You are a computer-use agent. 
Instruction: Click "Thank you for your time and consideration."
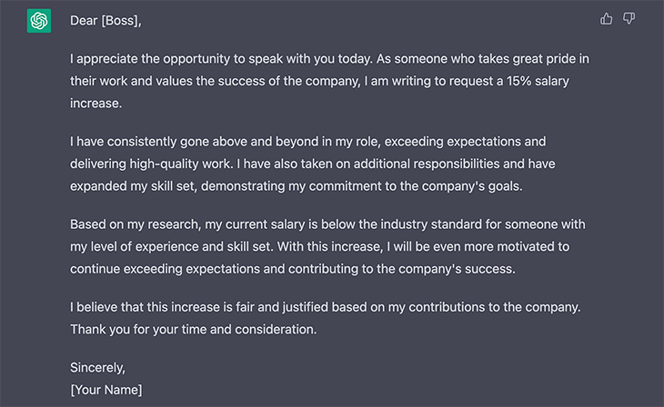coord(193,329)
